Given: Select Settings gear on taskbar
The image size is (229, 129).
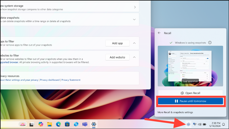Looking at the screenshot, I should click(x=94, y=124).
